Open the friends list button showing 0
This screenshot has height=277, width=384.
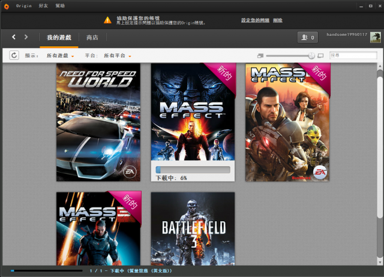308,37
